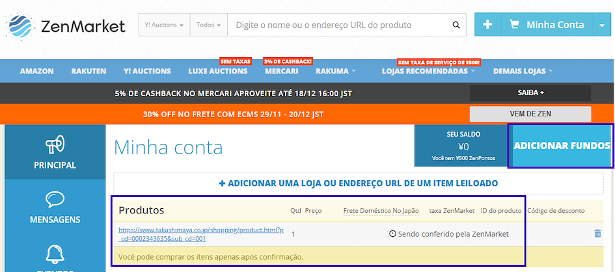615x272 pixels.
Task: Open the Minha Conta arrow dropdown
Action: 602,25
